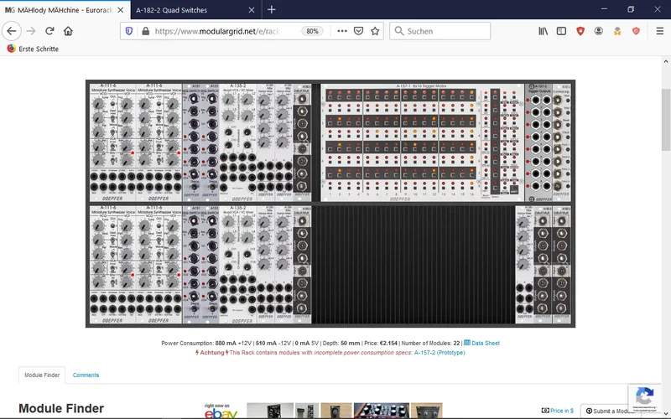Open the first red shield extension icon

[x=580, y=31]
